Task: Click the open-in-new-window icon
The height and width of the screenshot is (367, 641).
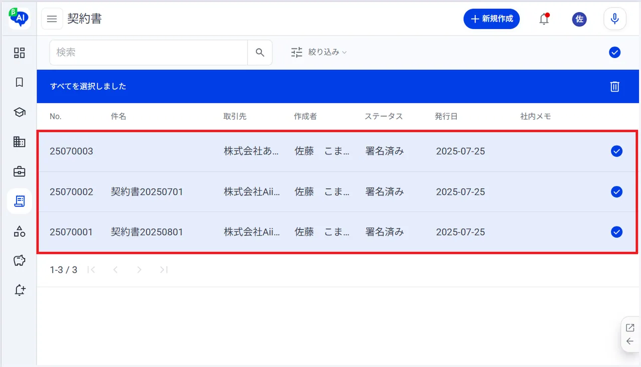Action: 630,328
